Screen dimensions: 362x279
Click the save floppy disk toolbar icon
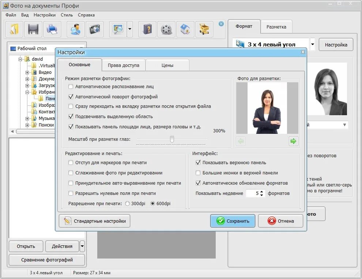click(x=33, y=29)
